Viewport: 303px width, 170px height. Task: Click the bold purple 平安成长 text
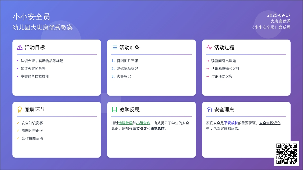[x=231, y=123]
